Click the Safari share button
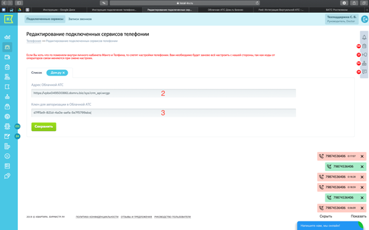 tap(354, 3)
